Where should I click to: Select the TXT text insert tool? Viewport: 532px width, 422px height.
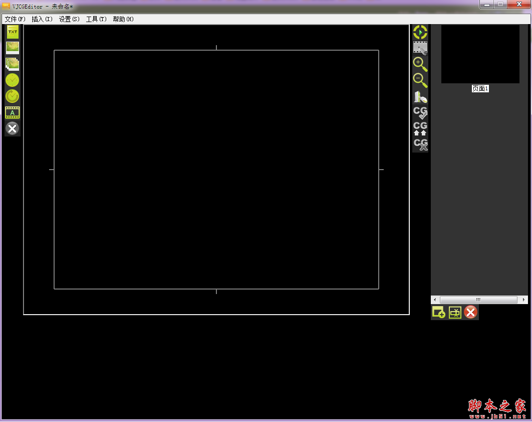(13, 32)
